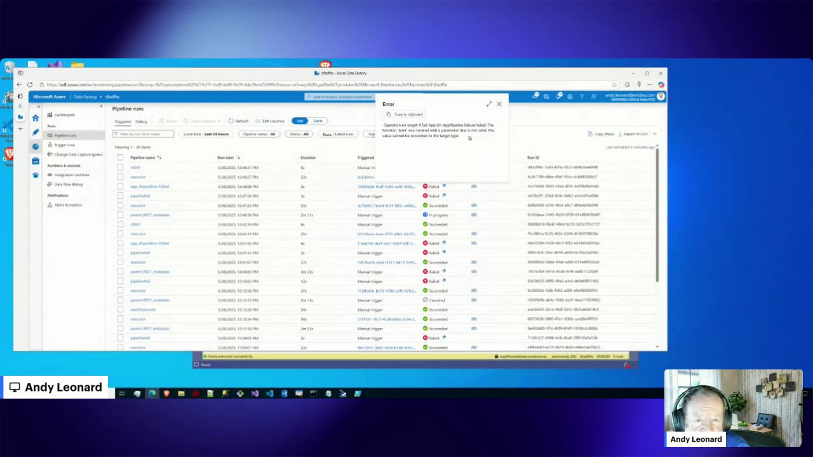Viewport: 813px width, 457px height.
Task: Open the Manage toolbox icon in left rail
Action: tap(36, 161)
